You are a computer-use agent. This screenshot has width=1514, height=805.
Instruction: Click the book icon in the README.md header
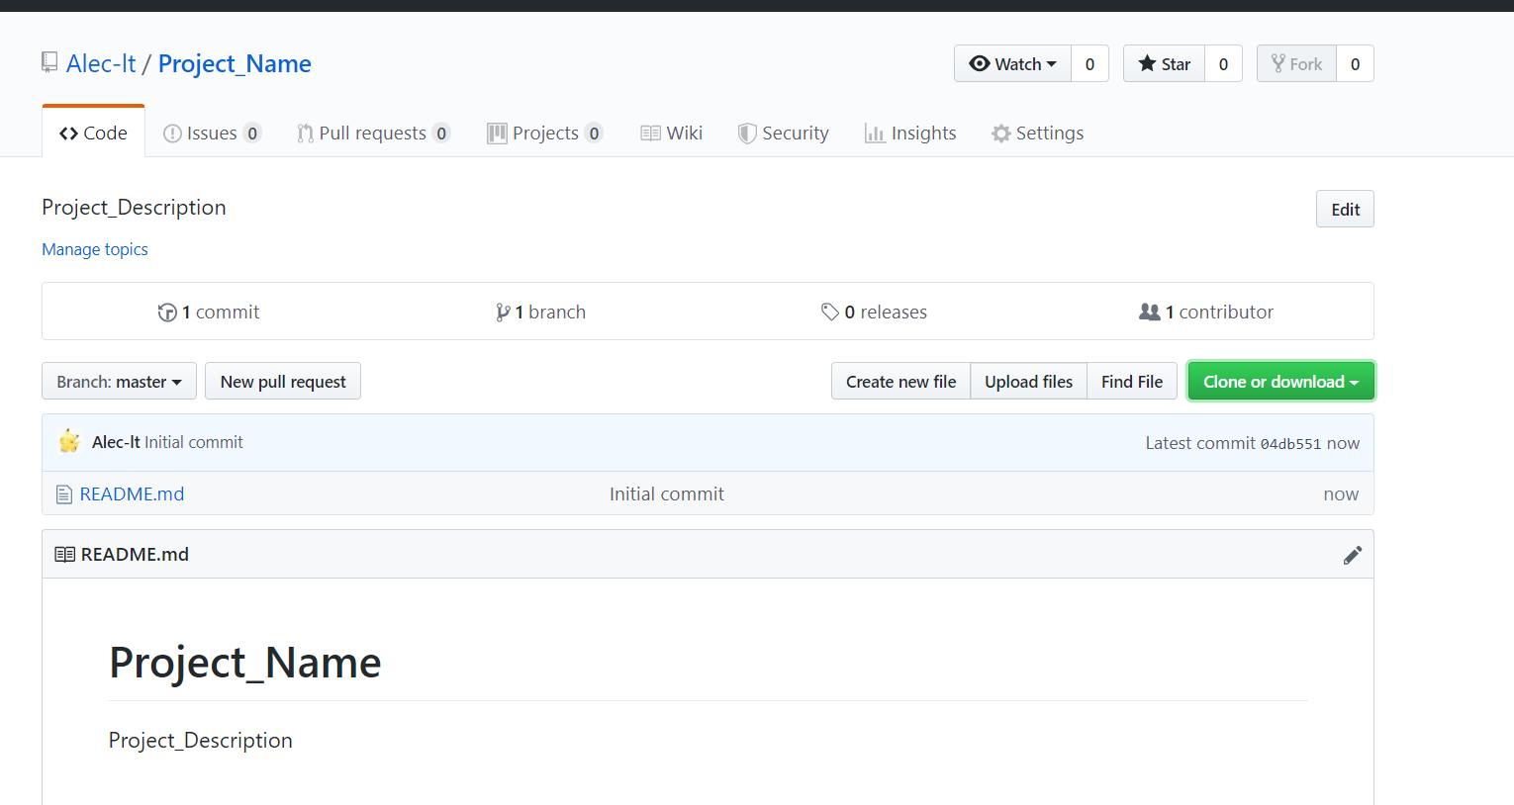(64, 555)
